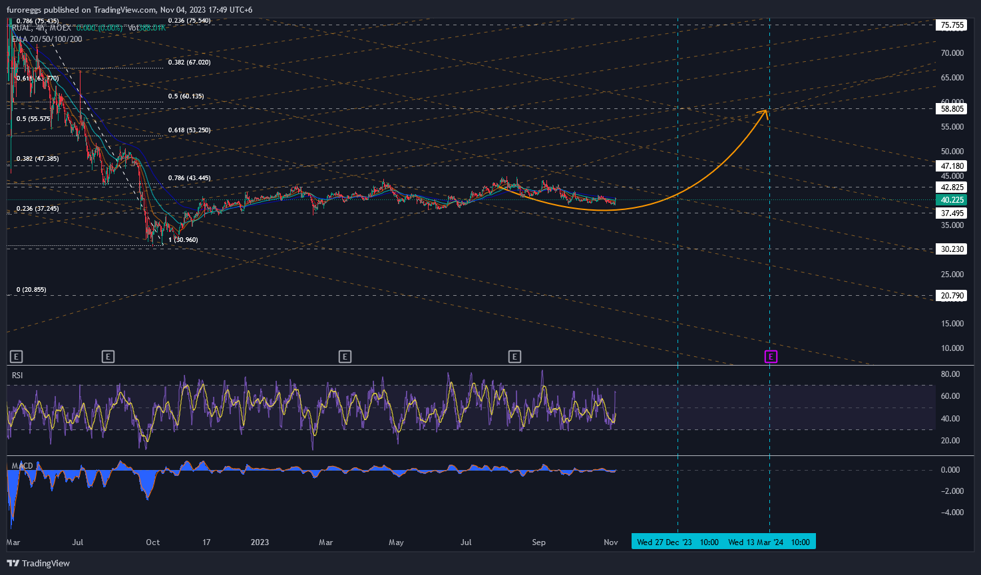
Task: Click the '2023' label on time axis
Action: point(260,542)
